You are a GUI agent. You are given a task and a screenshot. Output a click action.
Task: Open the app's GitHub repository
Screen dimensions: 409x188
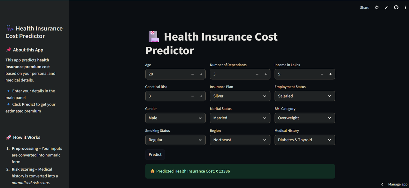click(396, 7)
